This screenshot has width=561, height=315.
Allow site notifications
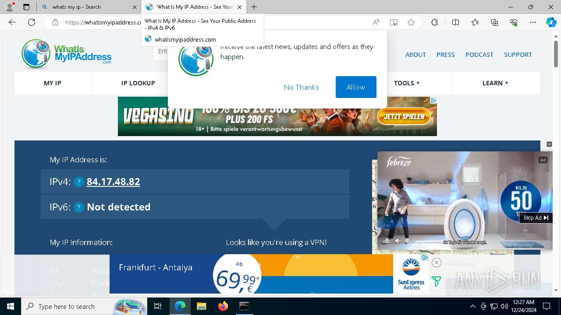pyautogui.click(x=356, y=87)
